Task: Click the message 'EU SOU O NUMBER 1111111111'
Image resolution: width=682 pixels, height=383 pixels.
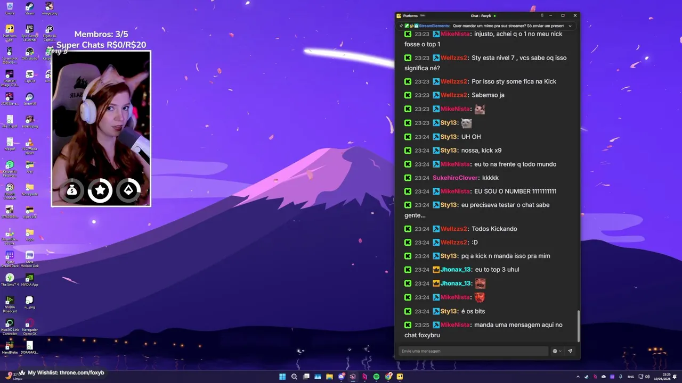Action: coord(515,191)
